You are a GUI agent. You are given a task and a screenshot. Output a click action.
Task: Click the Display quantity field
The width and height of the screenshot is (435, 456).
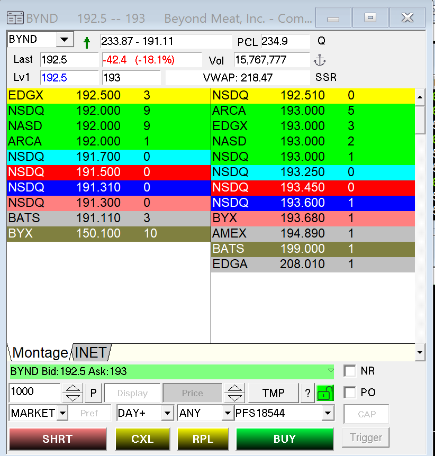132,393
